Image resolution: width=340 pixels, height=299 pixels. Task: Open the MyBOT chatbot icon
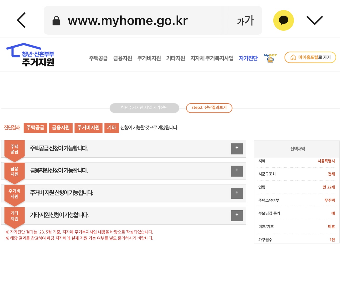click(x=270, y=58)
